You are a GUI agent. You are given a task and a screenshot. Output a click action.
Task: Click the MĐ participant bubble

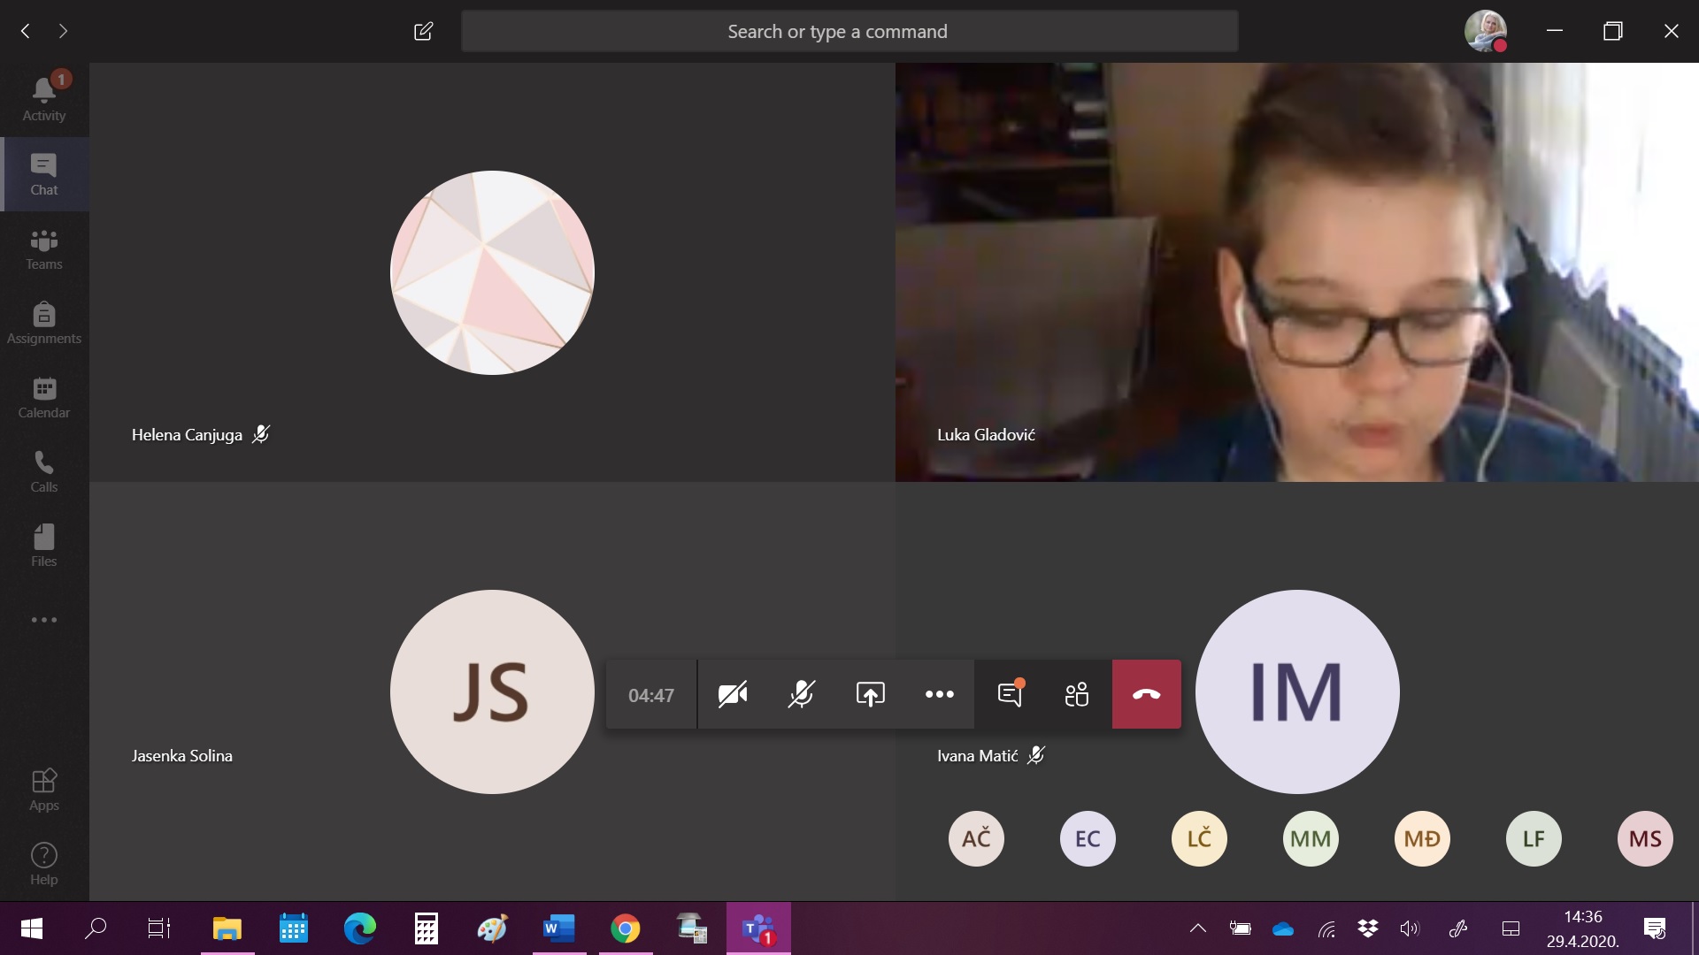(x=1422, y=838)
